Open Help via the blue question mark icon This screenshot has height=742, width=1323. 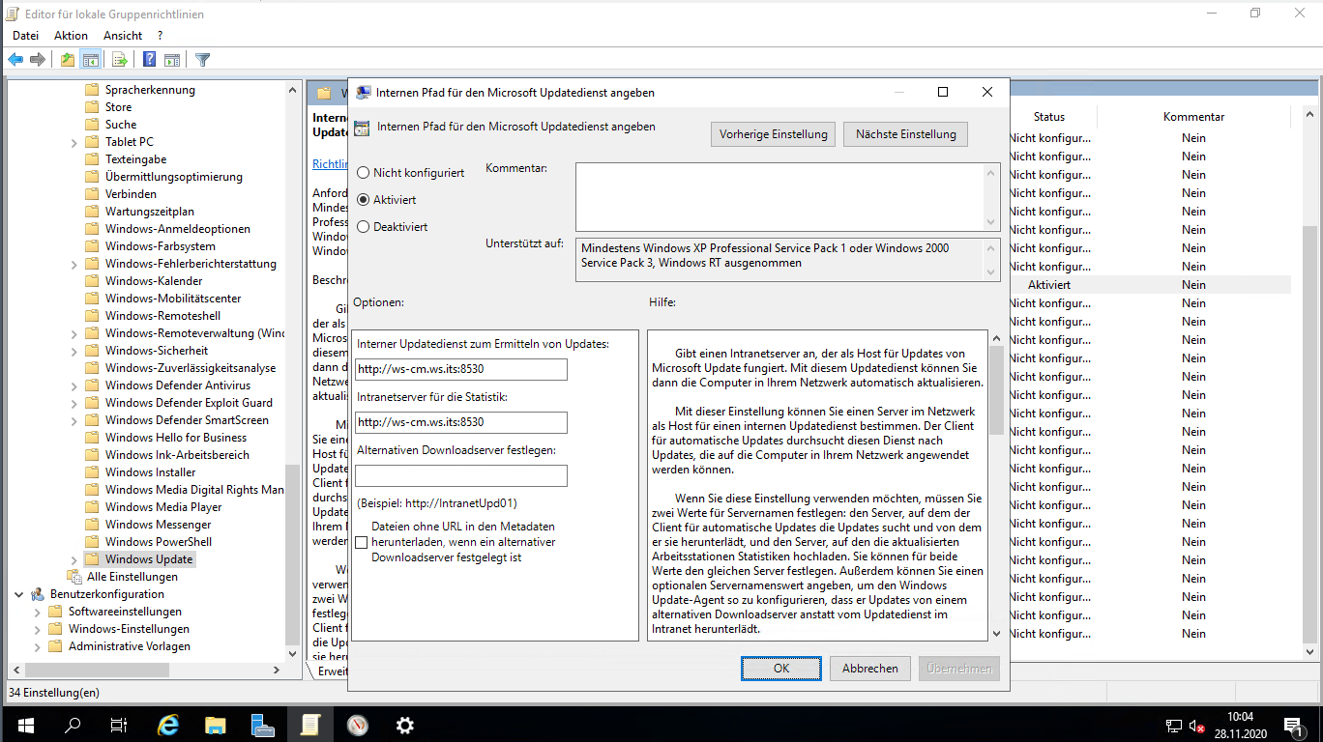[x=150, y=60]
